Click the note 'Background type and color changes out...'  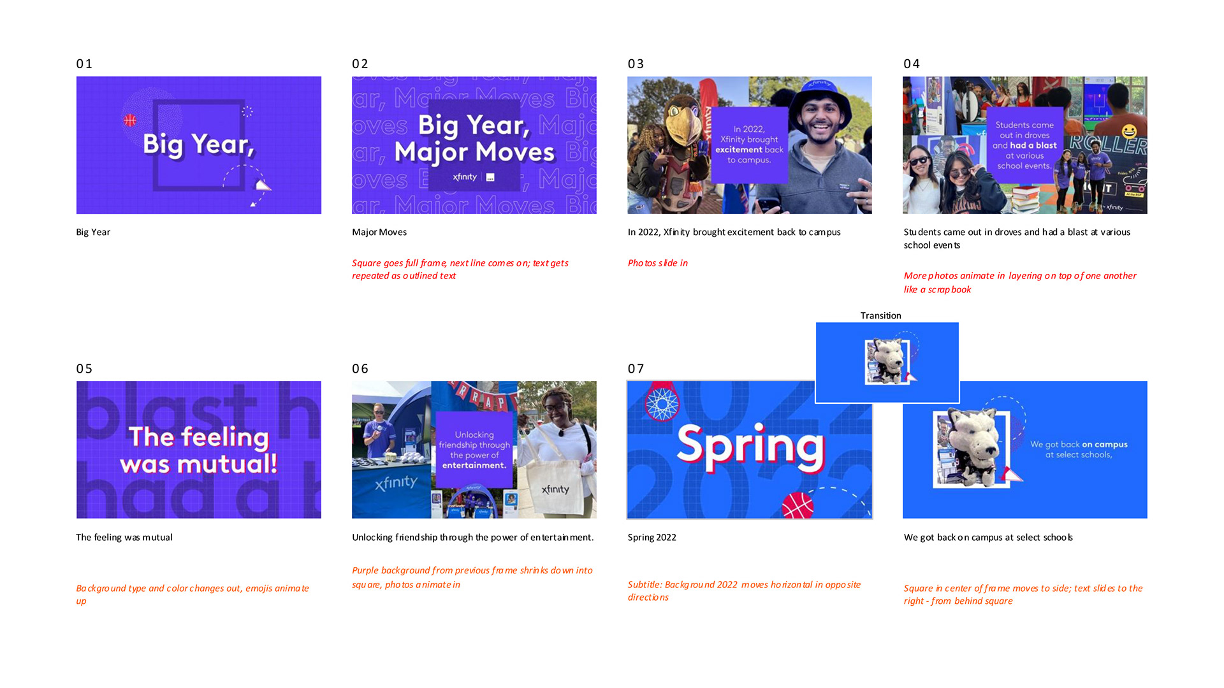click(x=193, y=594)
